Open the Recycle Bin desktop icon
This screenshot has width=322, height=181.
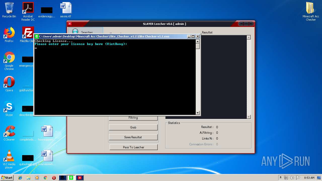tap(9, 10)
